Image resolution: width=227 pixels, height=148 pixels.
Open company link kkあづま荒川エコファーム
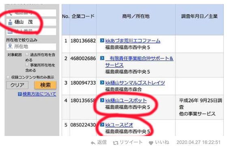133,41
